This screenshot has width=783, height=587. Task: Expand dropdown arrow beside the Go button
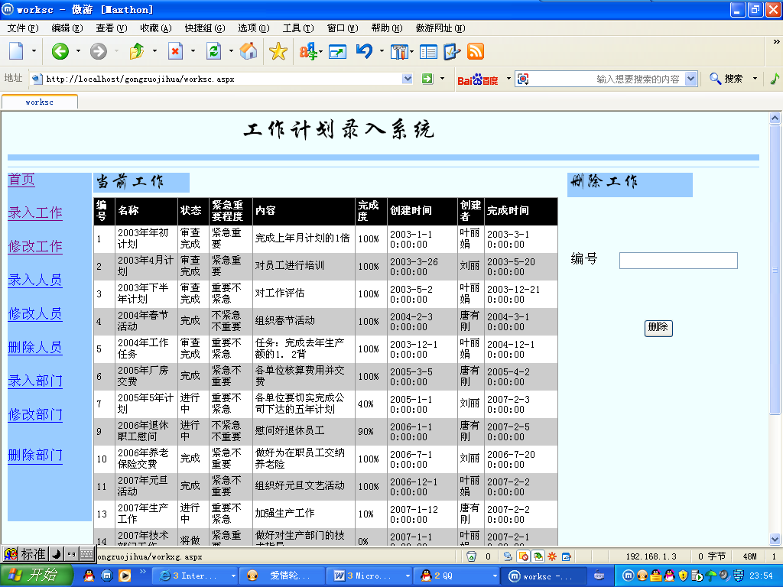pyautogui.click(x=442, y=79)
